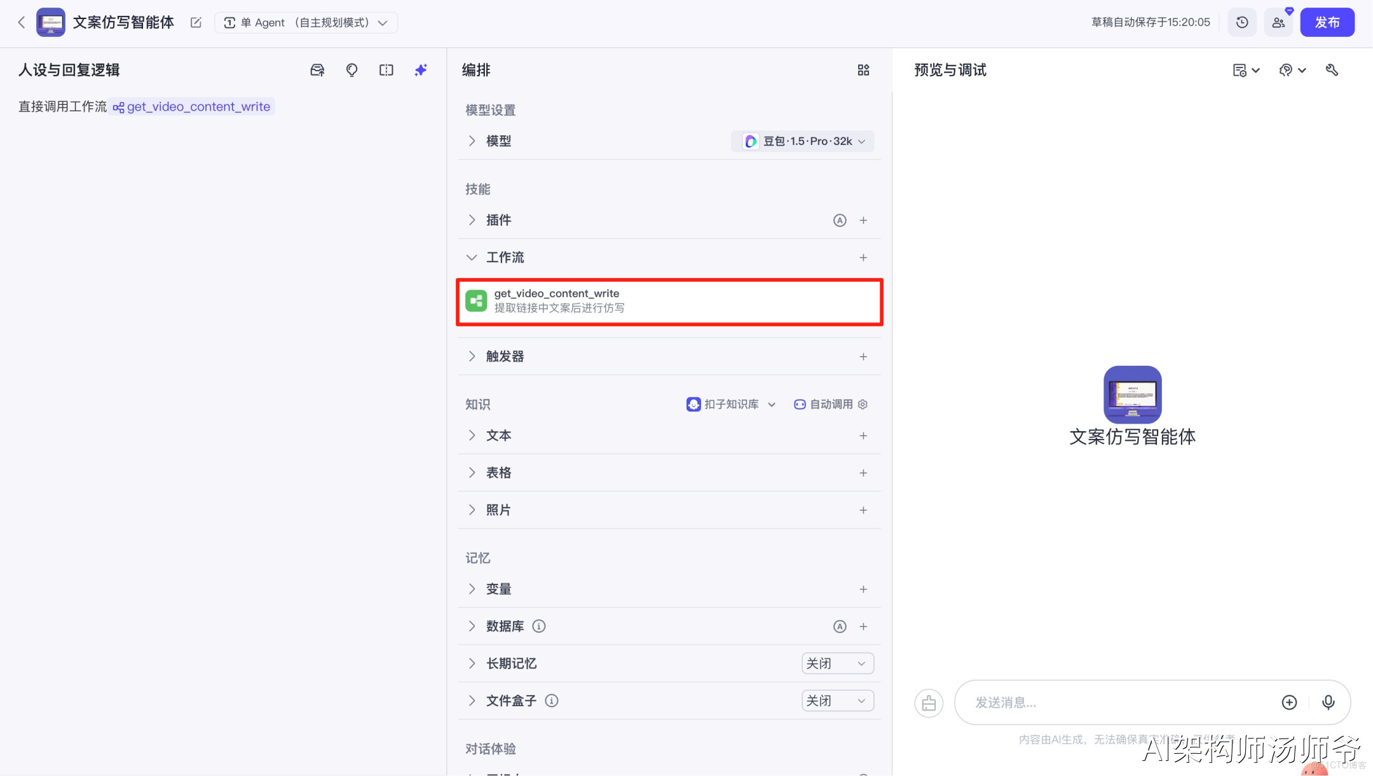Edit agent name with pencil icon
The width and height of the screenshot is (1373, 776).
pos(196,23)
